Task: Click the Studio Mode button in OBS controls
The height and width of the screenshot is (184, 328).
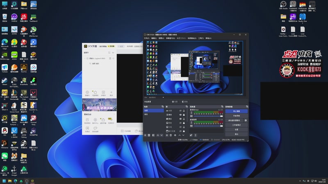Action: coord(237,125)
